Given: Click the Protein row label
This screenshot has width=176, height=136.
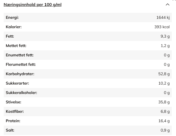Looking at the screenshot, I should (13, 121).
